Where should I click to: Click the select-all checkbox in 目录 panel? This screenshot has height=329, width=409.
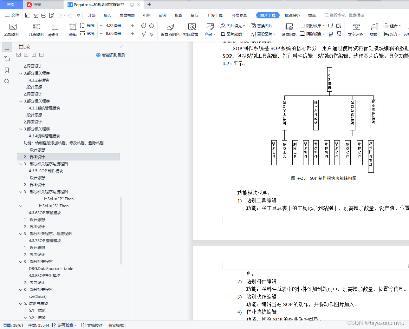pyautogui.click(x=18, y=55)
